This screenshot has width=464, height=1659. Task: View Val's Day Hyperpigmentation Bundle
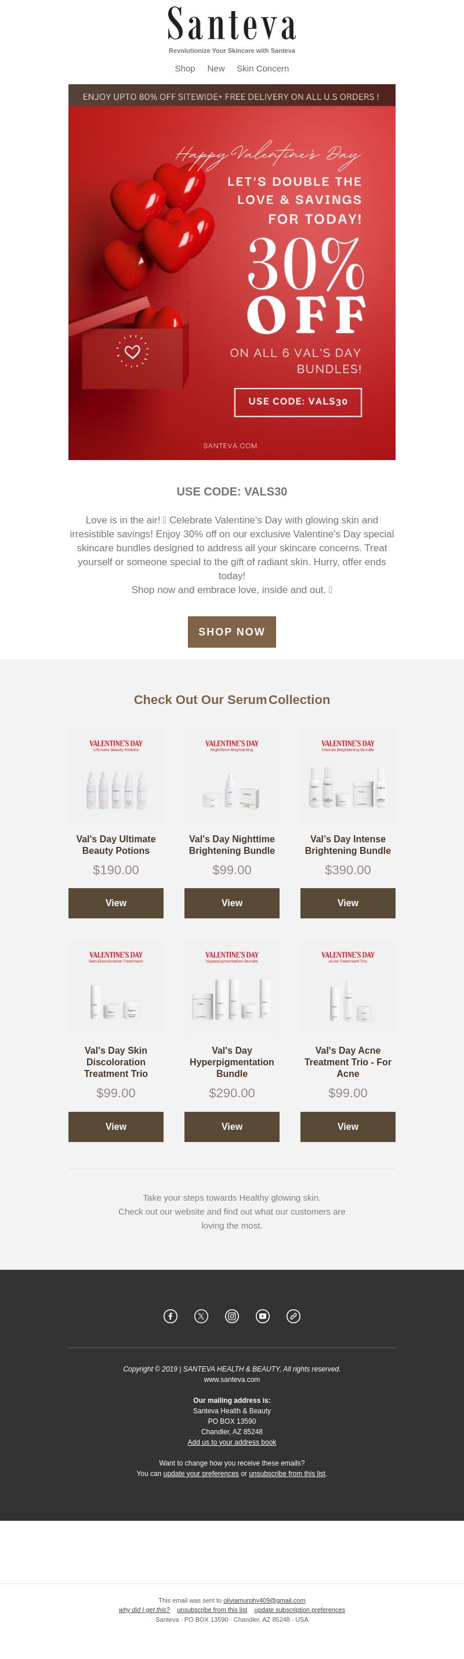[232, 1126]
